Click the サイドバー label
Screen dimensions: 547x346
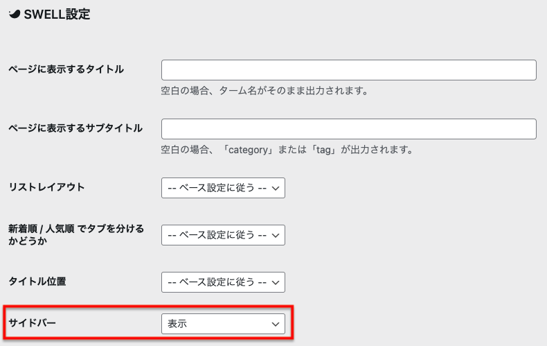[32, 322]
